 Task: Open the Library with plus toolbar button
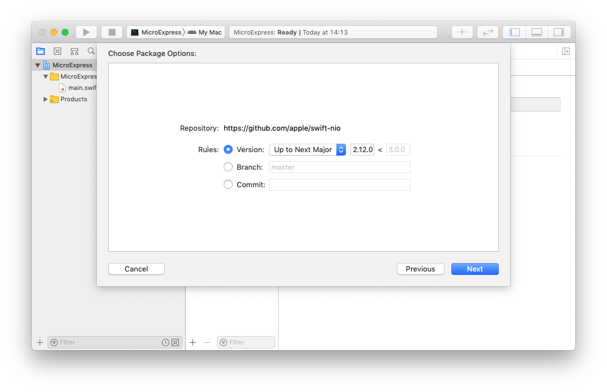click(462, 32)
